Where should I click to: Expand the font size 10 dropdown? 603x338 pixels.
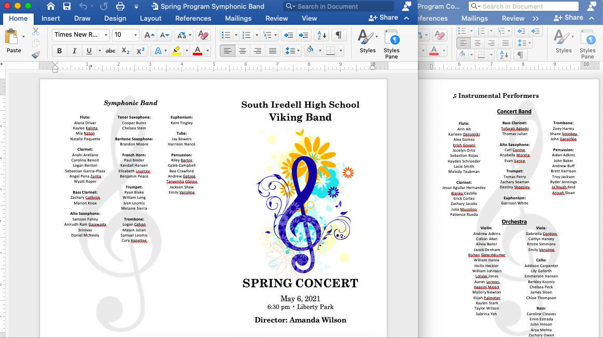[135, 35]
